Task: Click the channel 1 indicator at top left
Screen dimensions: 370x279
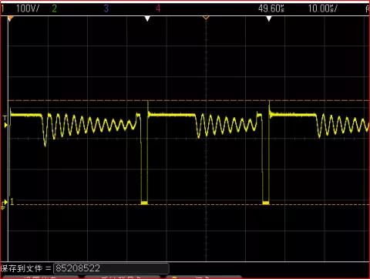Action: pos(2,8)
